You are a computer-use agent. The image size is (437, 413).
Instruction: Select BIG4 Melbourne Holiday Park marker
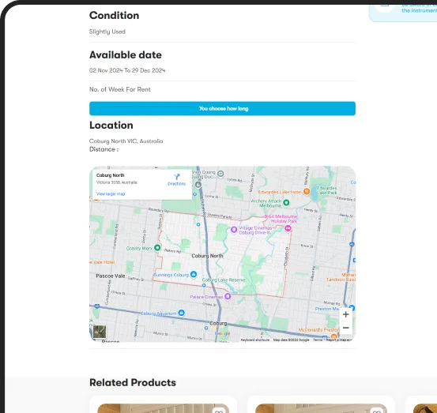[288, 228]
